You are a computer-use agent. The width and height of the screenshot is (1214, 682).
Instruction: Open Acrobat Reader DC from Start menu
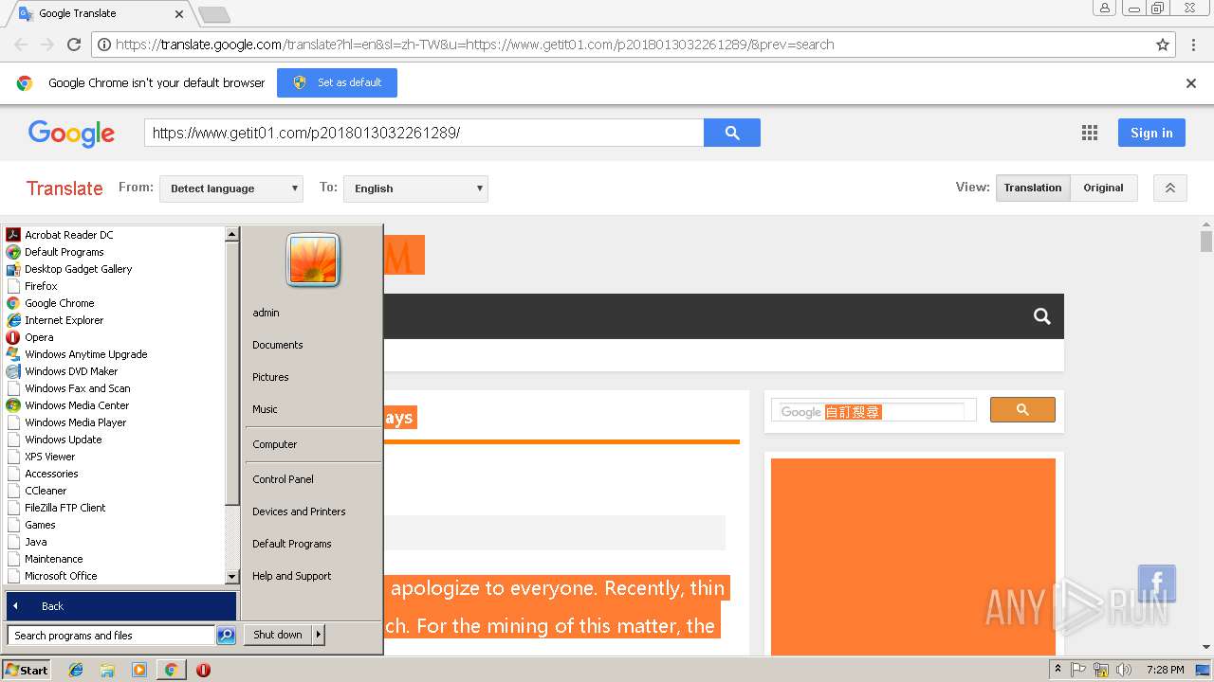(68, 235)
